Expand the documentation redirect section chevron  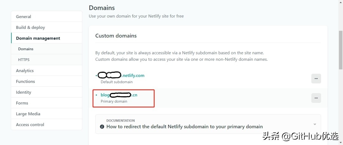pyautogui.click(x=315, y=124)
